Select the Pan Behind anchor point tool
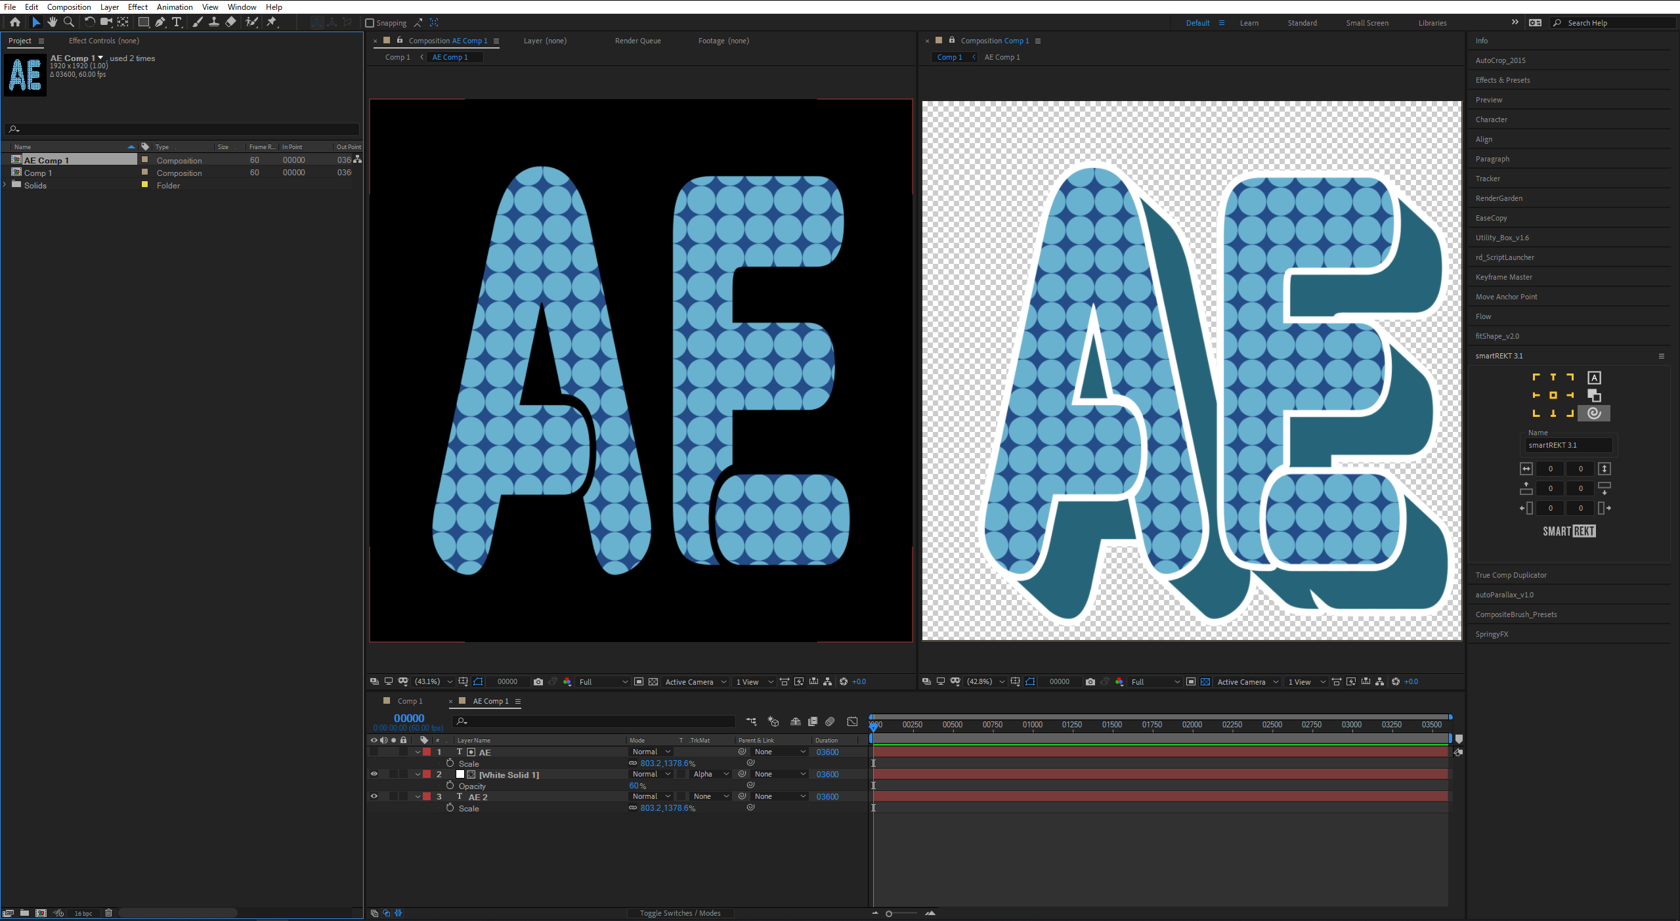This screenshot has width=1680, height=921. point(123,22)
